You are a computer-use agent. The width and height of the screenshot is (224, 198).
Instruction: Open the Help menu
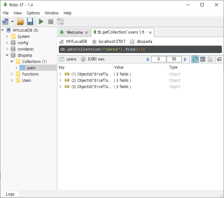(x=67, y=13)
